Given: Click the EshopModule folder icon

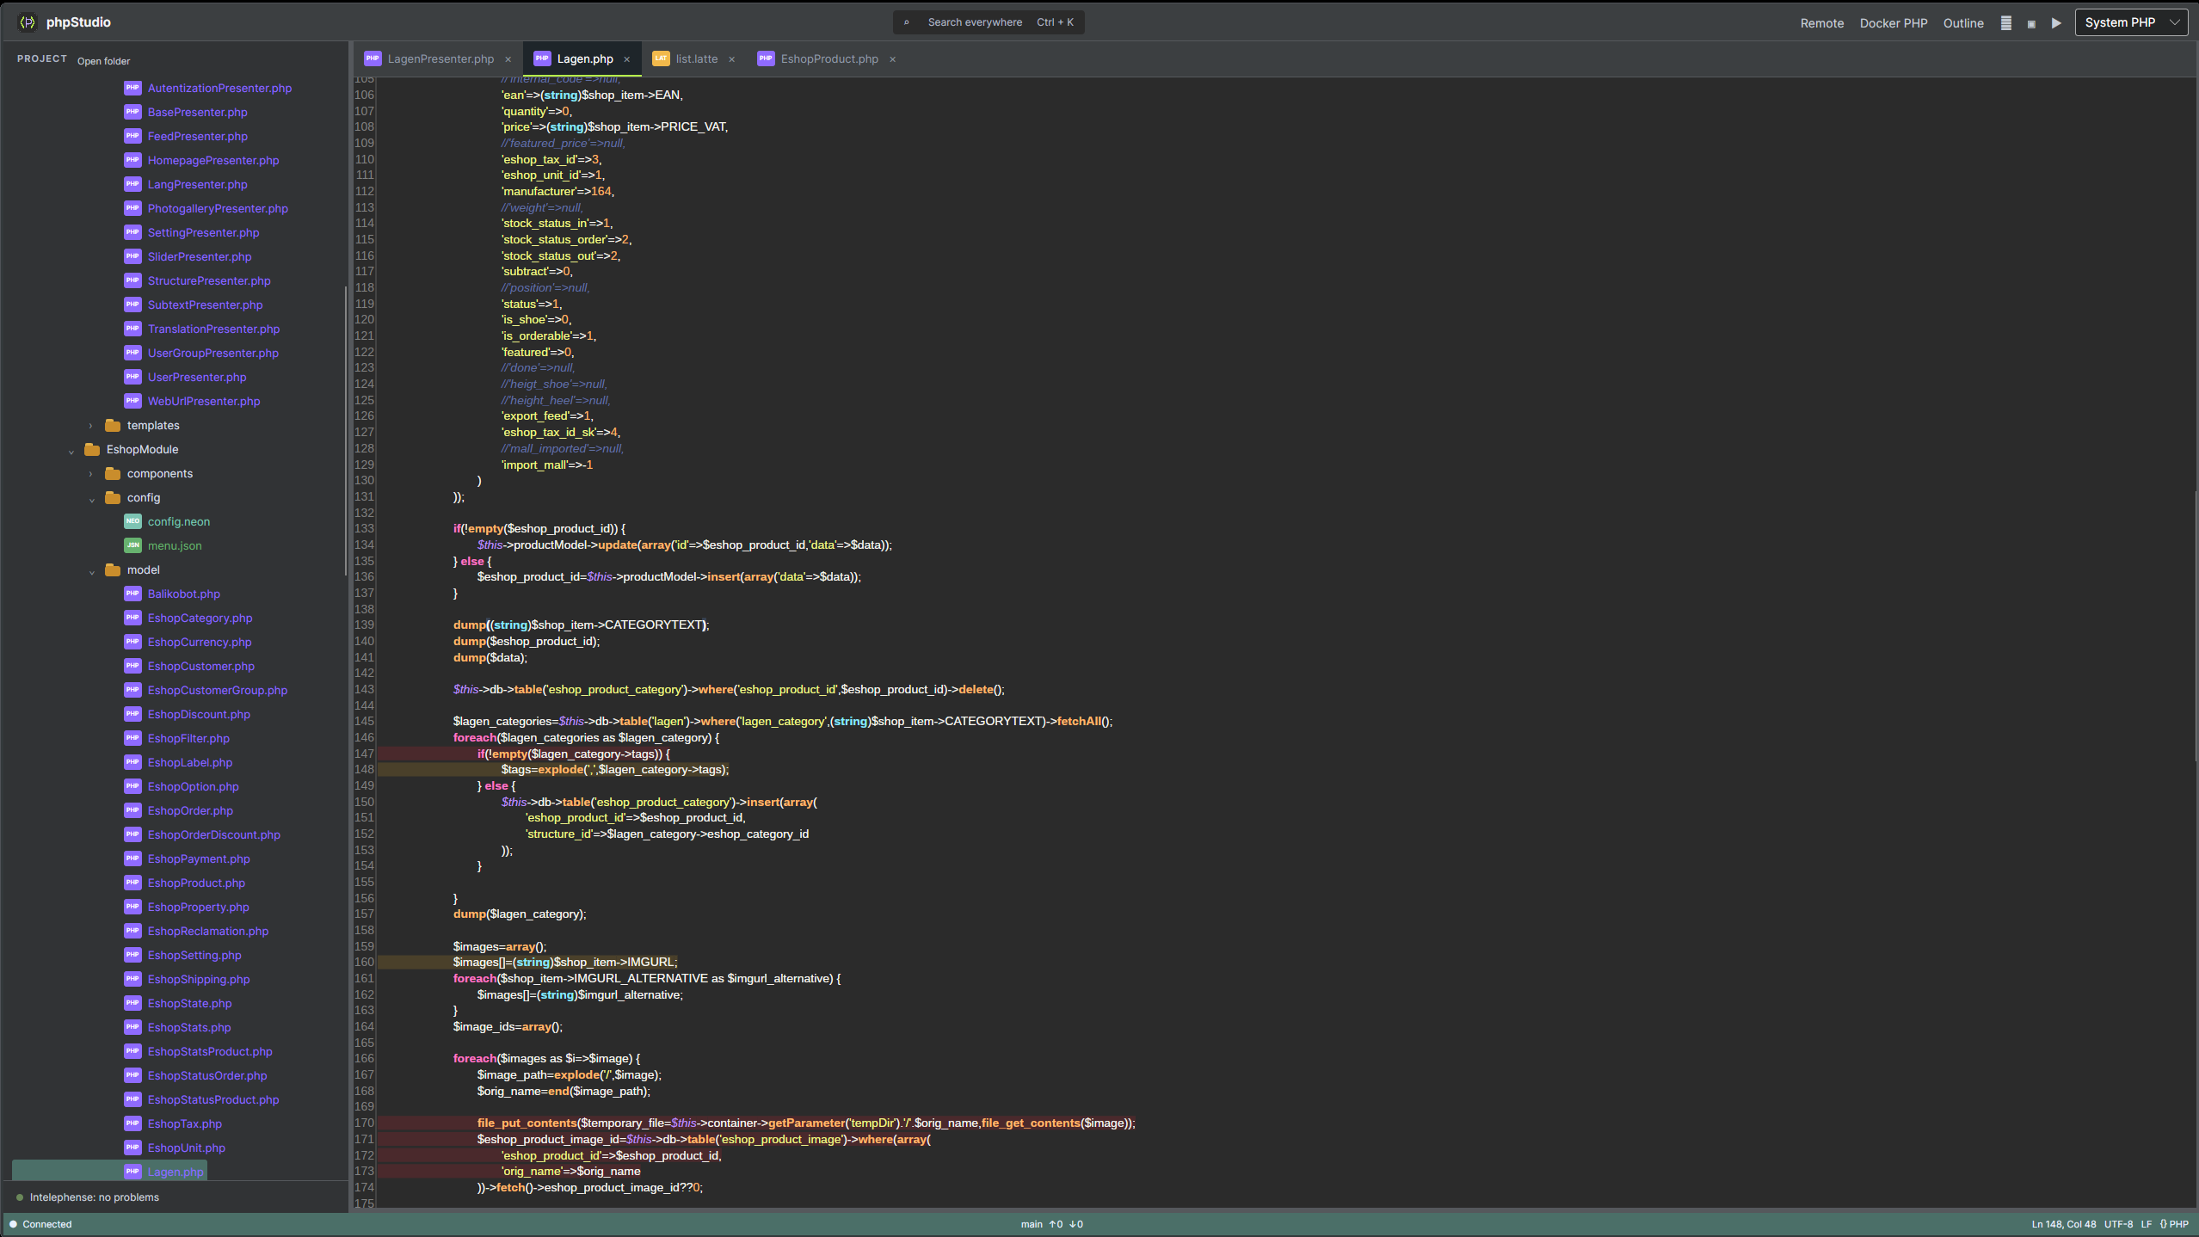Looking at the screenshot, I should tap(92, 449).
